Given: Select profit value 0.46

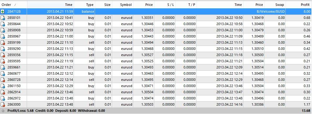Looking at the screenshot, I should click(307, 36).
